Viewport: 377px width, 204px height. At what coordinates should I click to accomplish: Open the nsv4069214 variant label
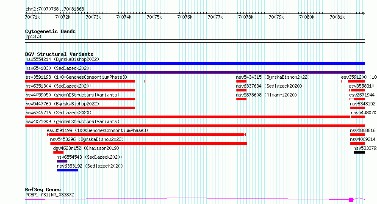point(363,139)
